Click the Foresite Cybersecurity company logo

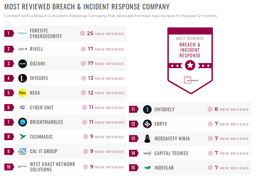pyautogui.click(x=22, y=33)
